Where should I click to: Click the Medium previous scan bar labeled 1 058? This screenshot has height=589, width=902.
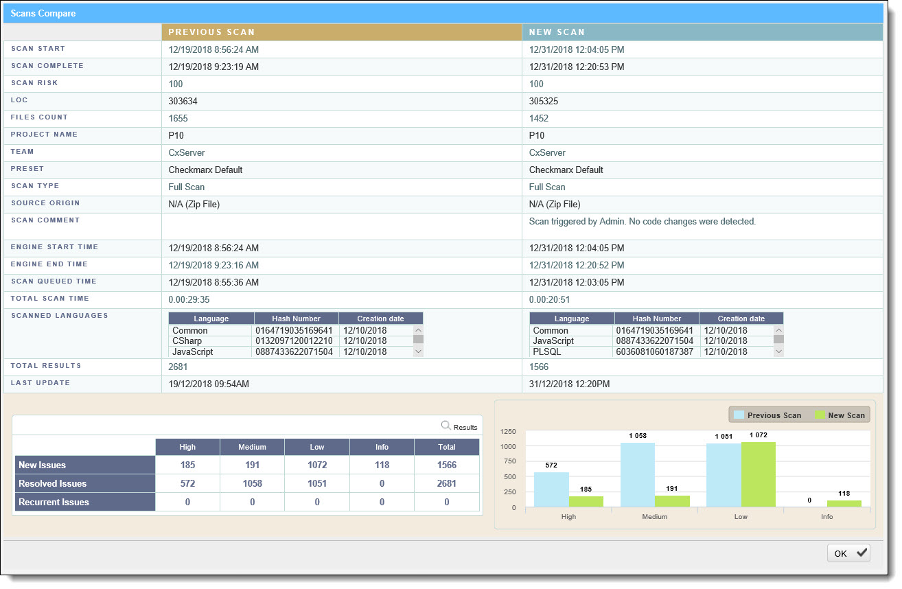[638, 475]
